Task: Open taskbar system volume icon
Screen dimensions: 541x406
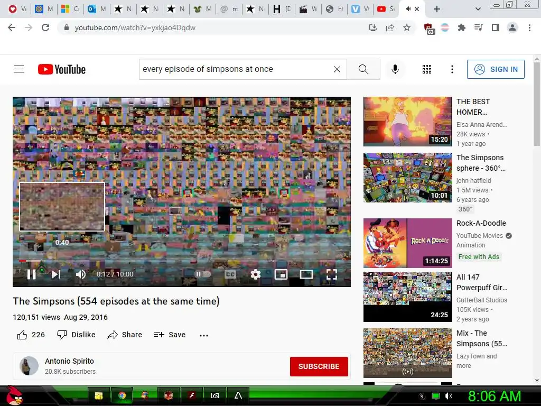Action: (448, 396)
